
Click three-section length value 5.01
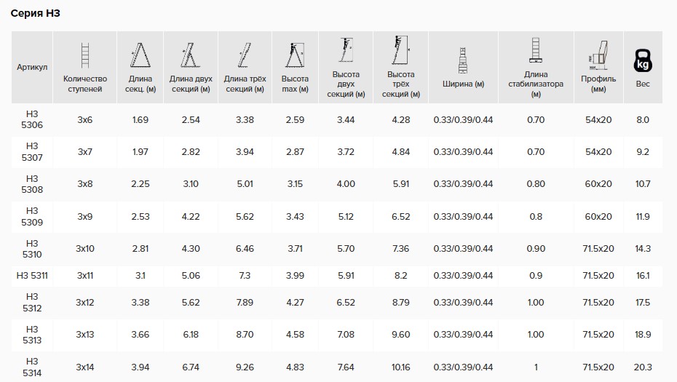[x=245, y=184]
